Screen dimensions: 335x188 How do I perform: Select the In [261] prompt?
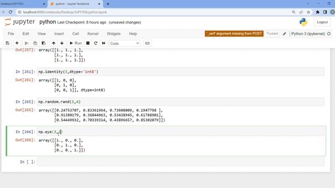pyautogui.click(x=25, y=72)
